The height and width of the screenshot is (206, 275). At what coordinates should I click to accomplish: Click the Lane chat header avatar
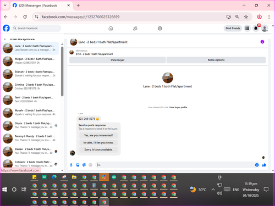tap(74, 42)
